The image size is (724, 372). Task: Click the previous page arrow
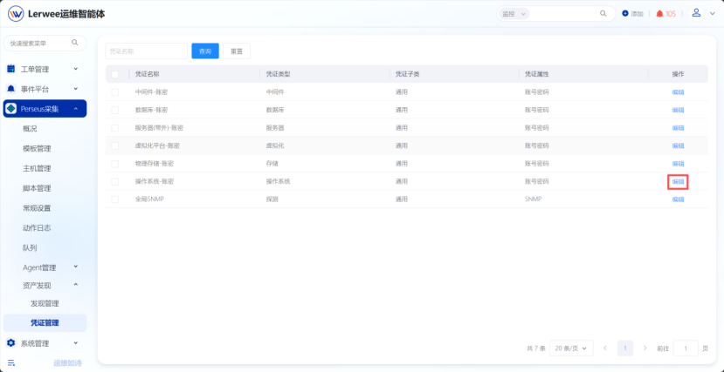[x=605, y=348]
